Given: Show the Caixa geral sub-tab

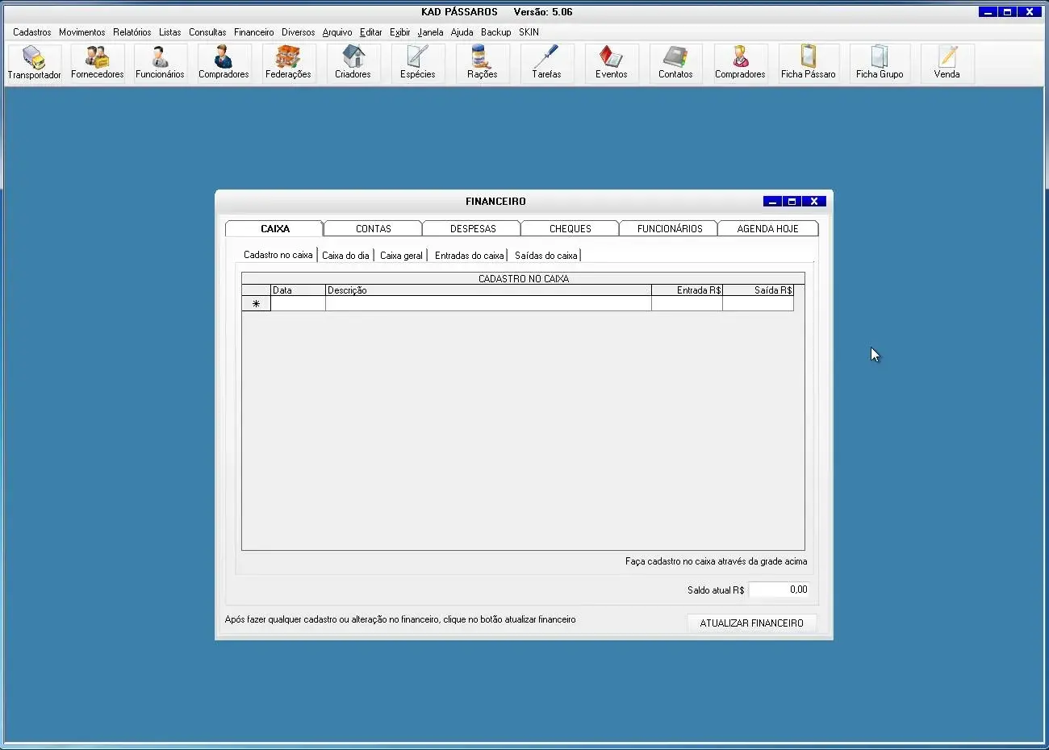Looking at the screenshot, I should click(401, 256).
